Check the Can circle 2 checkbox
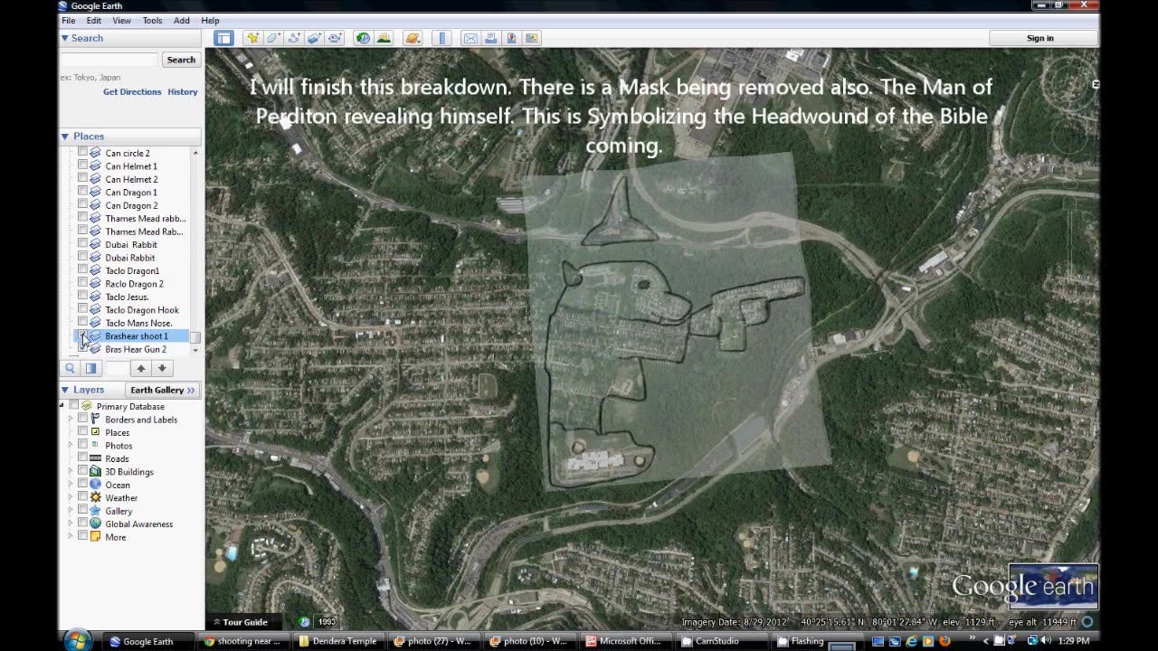This screenshot has width=1158, height=651. pos(82,153)
